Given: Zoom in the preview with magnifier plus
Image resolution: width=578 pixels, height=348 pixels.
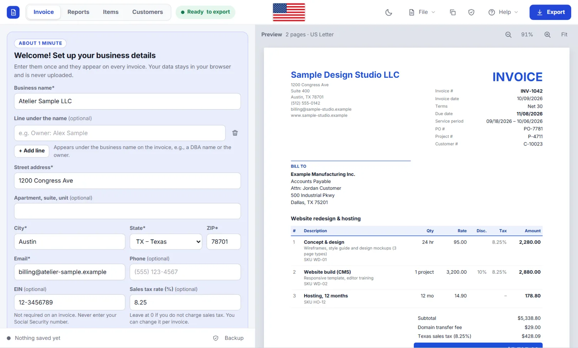Looking at the screenshot, I should (x=547, y=35).
